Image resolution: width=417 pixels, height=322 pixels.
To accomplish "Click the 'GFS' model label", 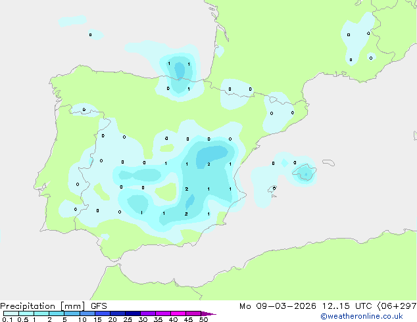I will 99,306.
